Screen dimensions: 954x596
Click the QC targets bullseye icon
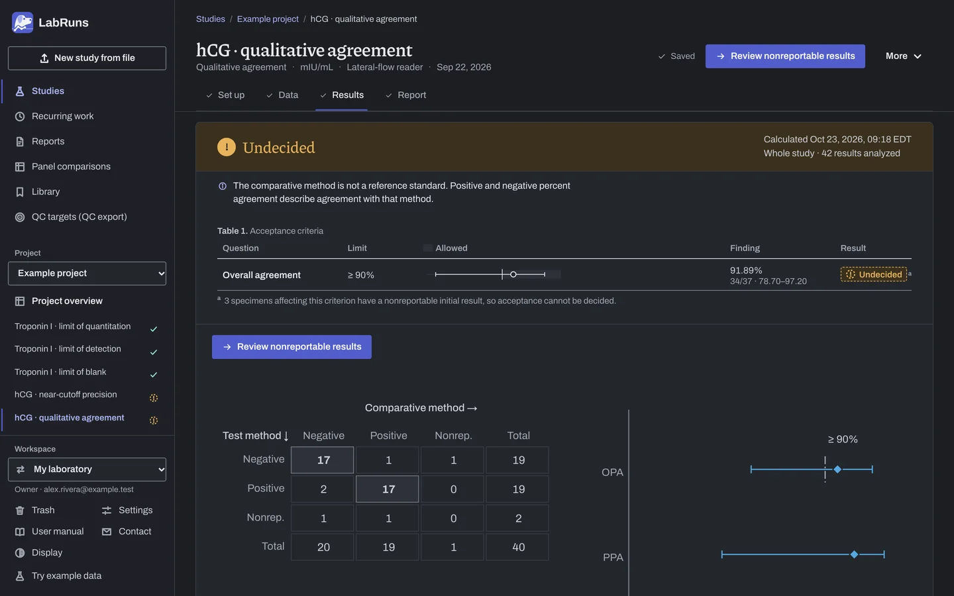pyautogui.click(x=20, y=217)
